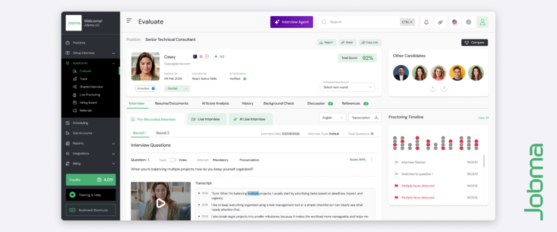The image size is (557, 232).
Task: Open the Select next round dropdown
Action: coord(348,87)
